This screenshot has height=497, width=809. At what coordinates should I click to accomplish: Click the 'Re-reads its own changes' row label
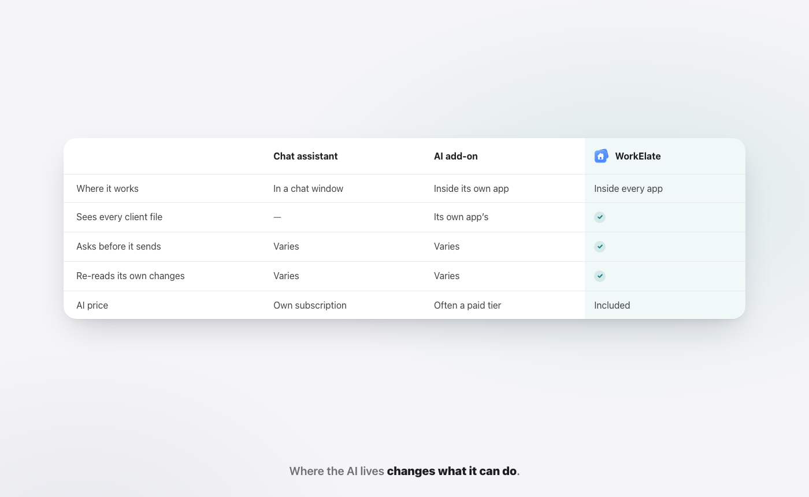pos(131,276)
